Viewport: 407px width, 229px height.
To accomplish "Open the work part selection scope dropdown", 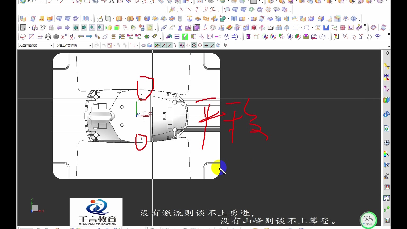I will pyautogui.click(x=74, y=46).
